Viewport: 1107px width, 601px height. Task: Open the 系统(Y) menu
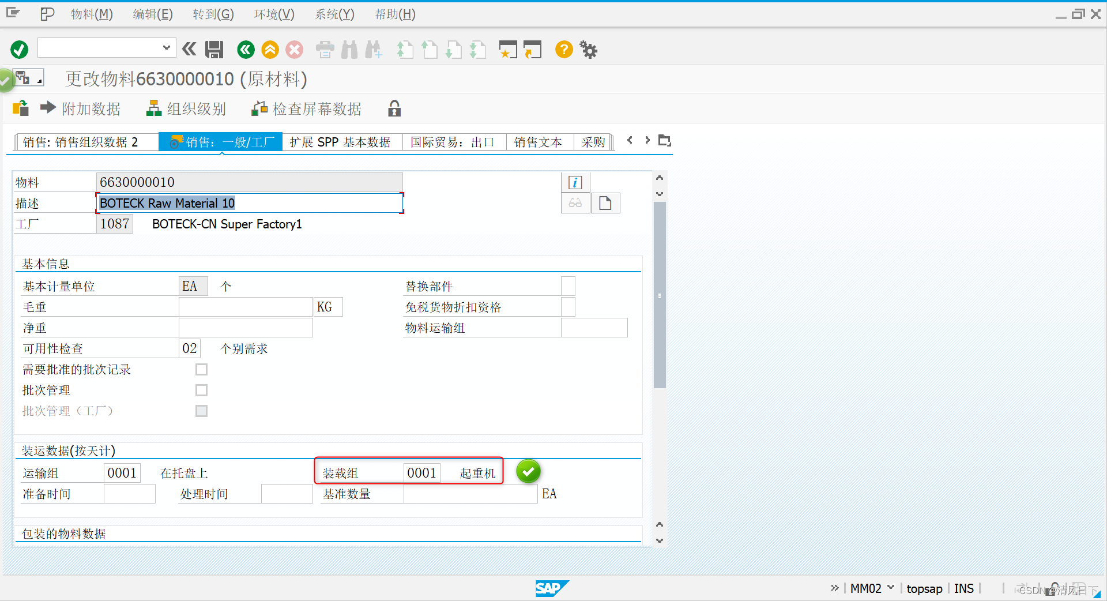335,14
